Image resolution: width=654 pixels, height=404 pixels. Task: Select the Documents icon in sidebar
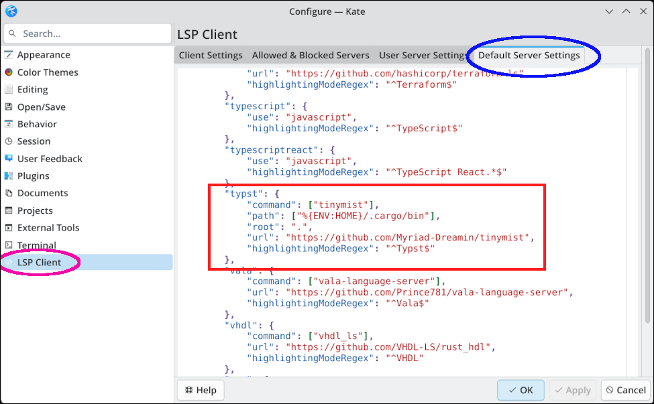pyautogui.click(x=9, y=193)
